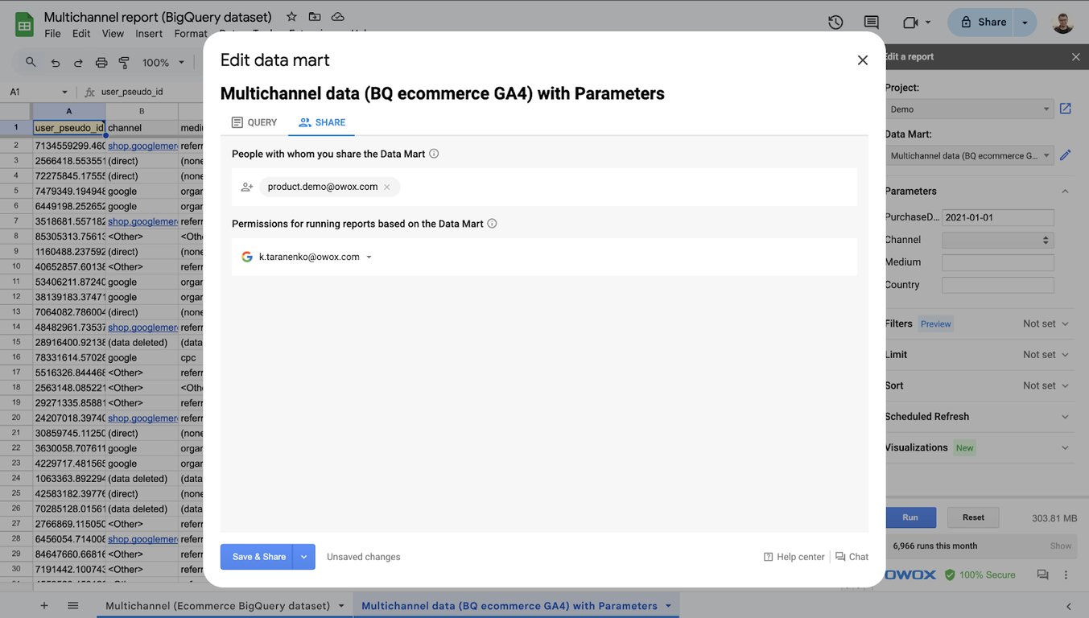
Task: Click the undo icon
Action: coord(56,62)
